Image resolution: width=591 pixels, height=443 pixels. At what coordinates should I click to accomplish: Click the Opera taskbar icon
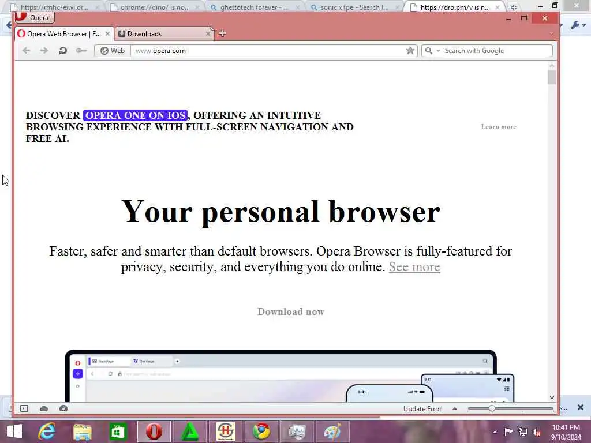[154, 431]
